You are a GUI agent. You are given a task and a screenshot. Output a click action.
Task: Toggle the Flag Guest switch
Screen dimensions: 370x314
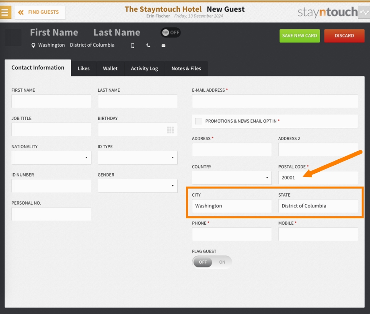pos(212,262)
